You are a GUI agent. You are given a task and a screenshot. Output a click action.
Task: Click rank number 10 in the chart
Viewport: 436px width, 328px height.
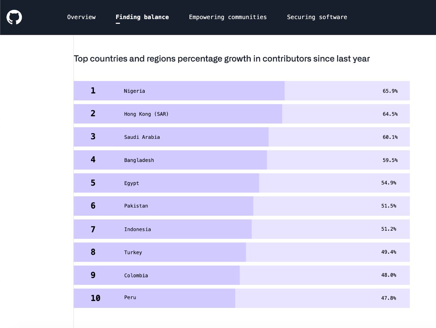[95, 298]
